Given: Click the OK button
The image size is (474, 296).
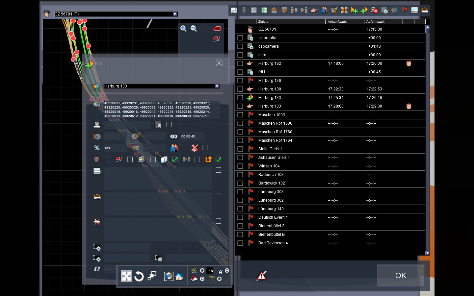Looking at the screenshot, I should pyautogui.click(x=401, y=276).
